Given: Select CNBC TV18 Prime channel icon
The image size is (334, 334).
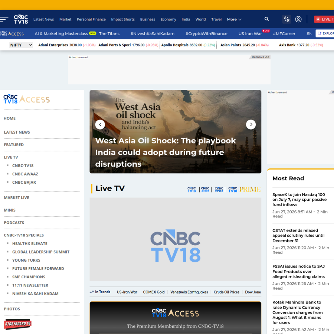Looking at the screenshot, I should [244, 189].
